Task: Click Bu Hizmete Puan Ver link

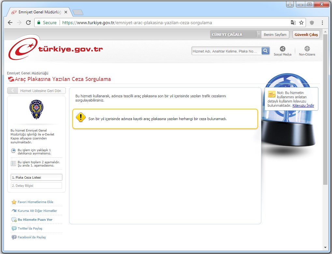Action: coord(35,220)
